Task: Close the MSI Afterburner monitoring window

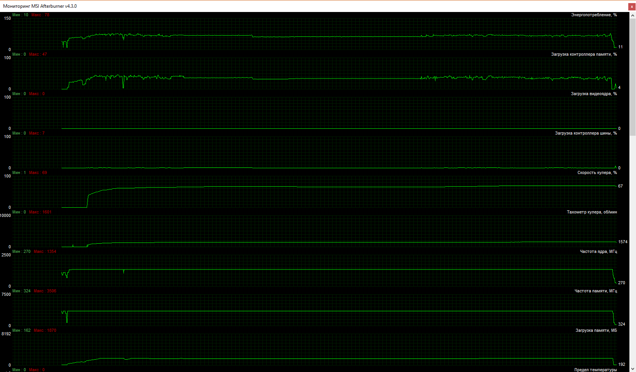Action: [632, 7]
